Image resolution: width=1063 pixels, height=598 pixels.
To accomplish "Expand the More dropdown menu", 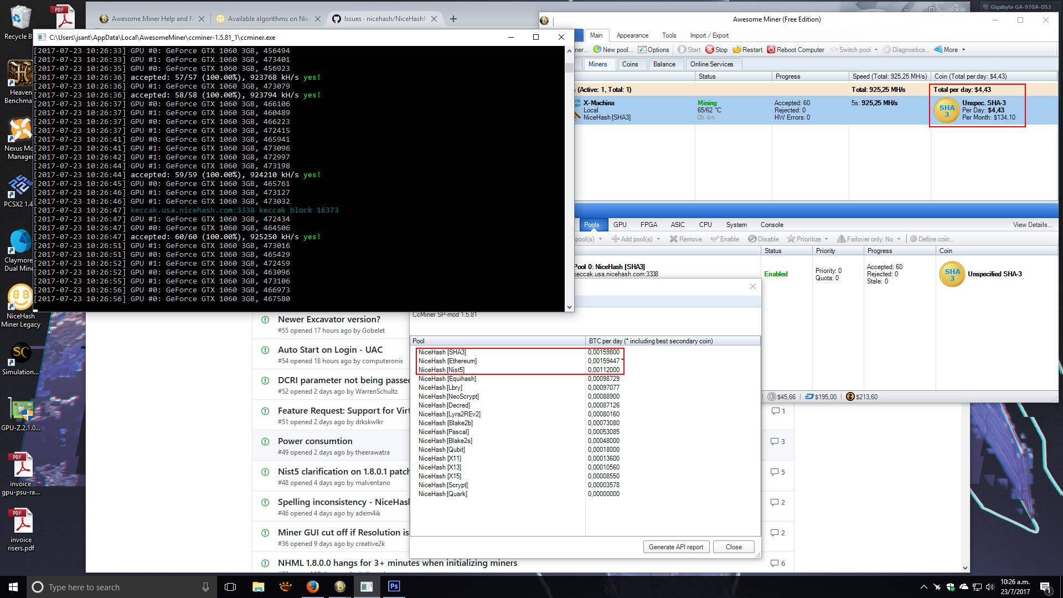I will pos(963,50).
